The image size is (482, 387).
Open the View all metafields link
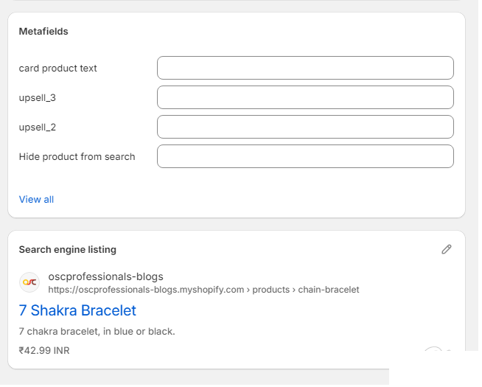pos(36,199)
